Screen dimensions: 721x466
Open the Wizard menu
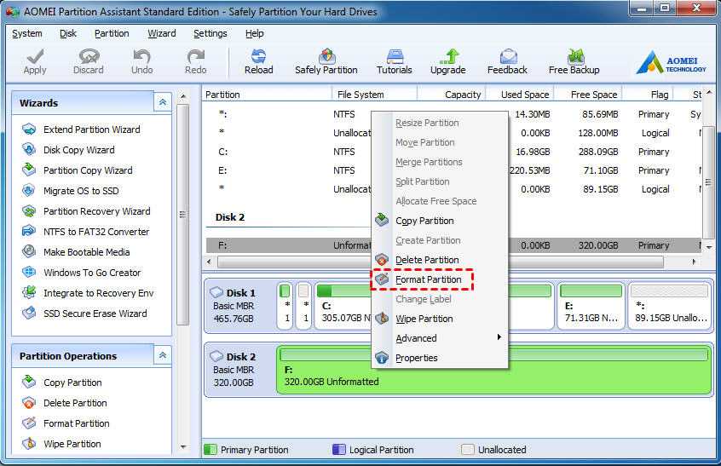[162, 33]
